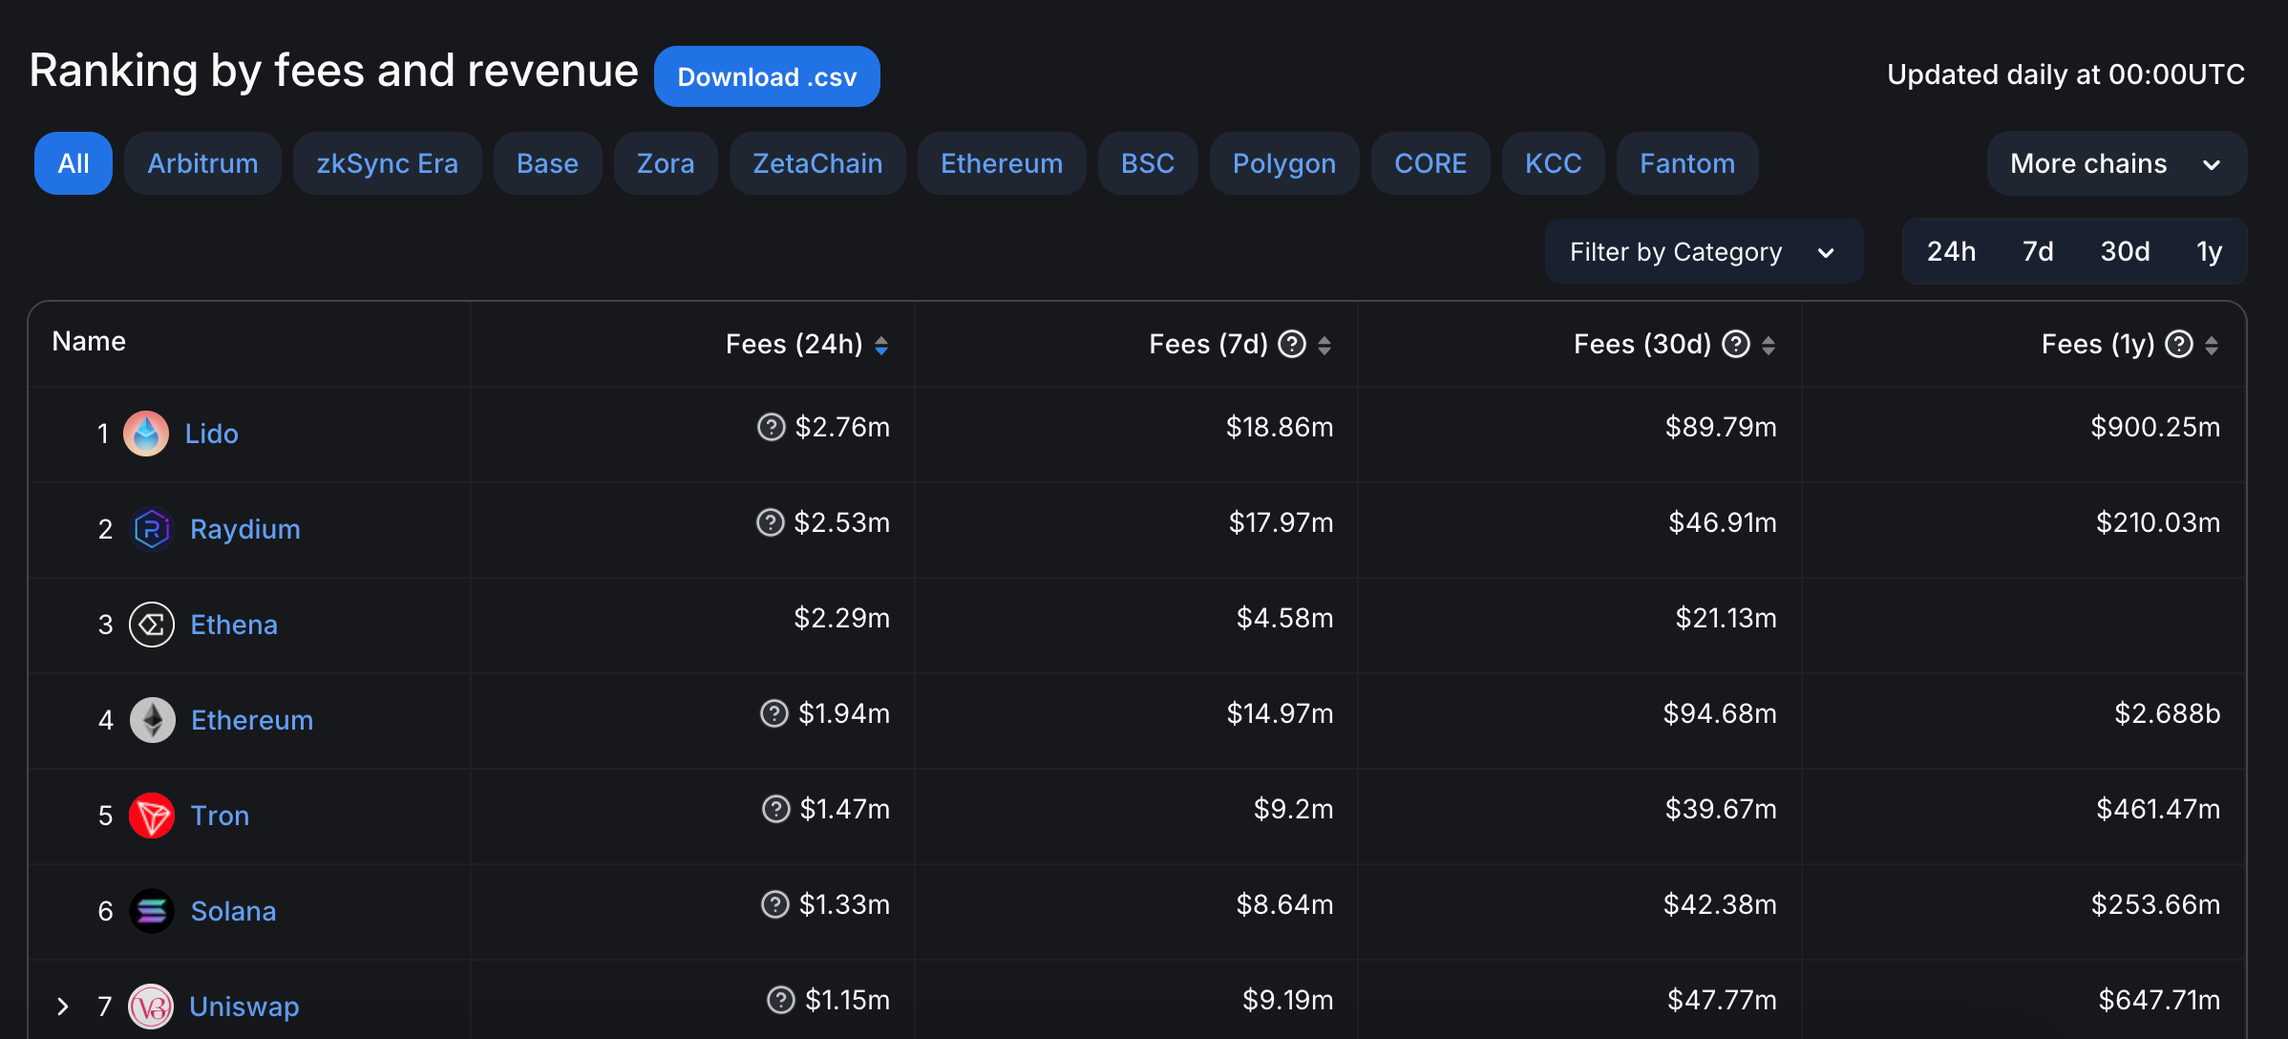2288x1039 pixels.
Task: Open the Ethereum protocol link in table
Action: coord(252,720)
